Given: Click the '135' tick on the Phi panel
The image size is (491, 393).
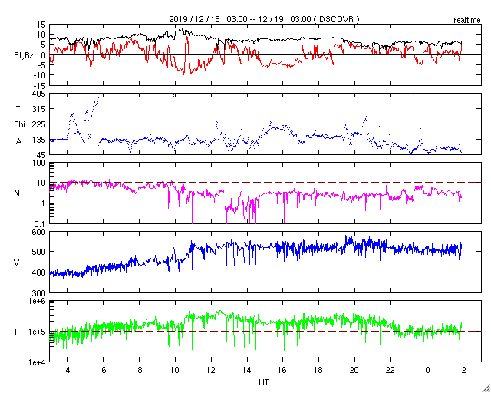Looking at the screenshot, I should [39, 140].
